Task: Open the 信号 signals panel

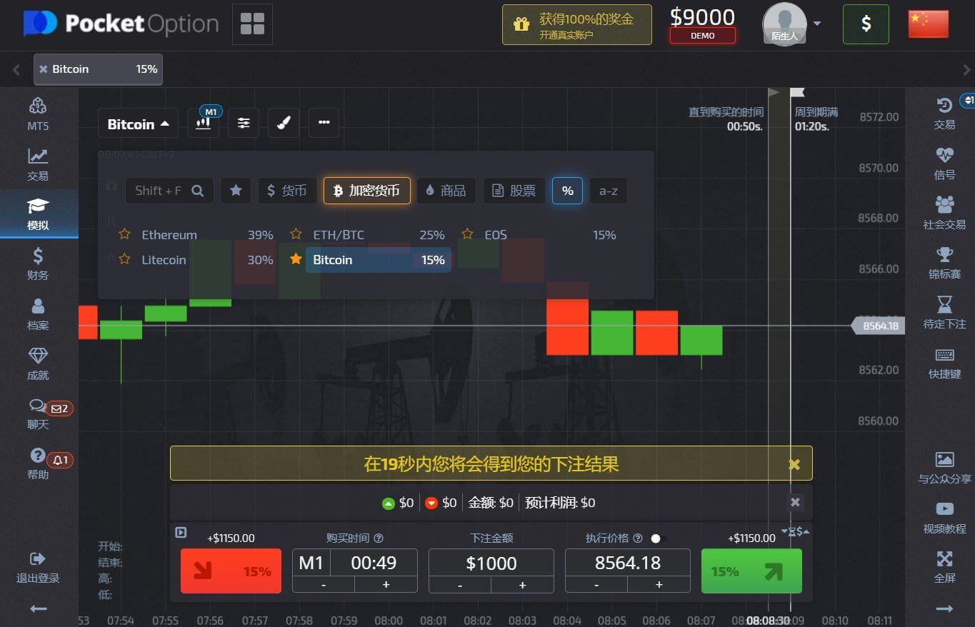Action: [944, 163]
